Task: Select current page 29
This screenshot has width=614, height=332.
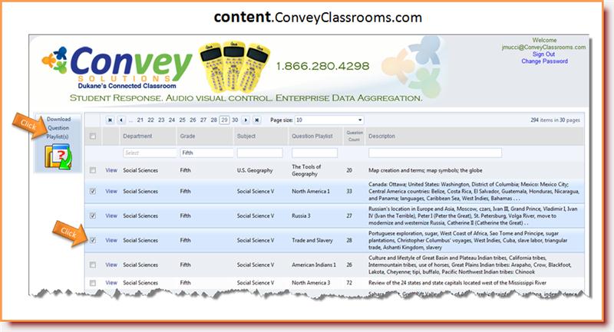Action: click(x=224, y=120)
